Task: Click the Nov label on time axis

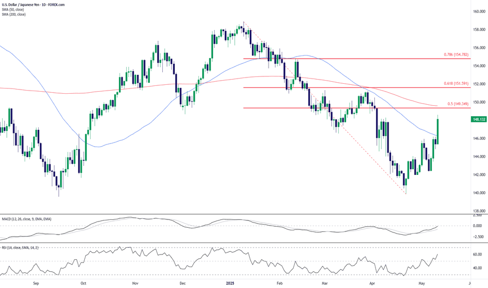Action: [x=135, y=283]
